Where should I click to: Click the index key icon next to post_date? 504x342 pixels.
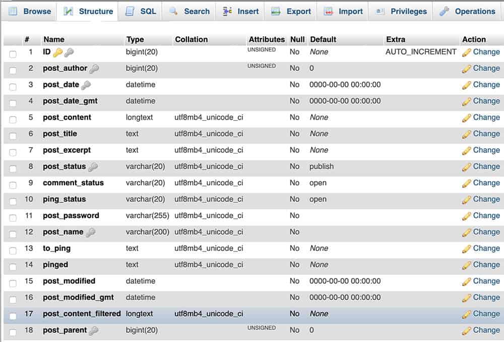point(86,85)
